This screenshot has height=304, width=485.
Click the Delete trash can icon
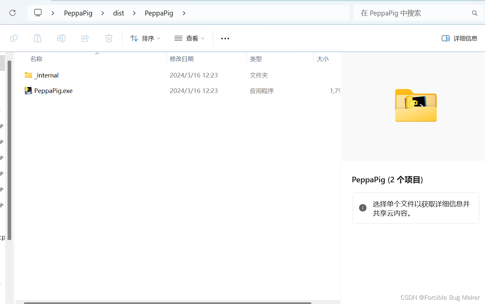click(109, 38)
